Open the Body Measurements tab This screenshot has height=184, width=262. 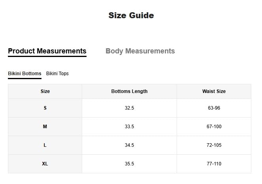[140, 51]
